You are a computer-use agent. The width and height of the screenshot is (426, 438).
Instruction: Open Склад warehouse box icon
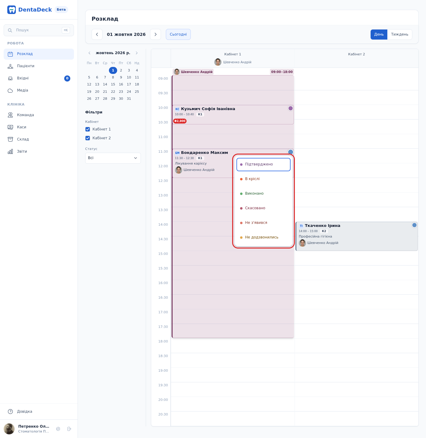(x=10, y=139)
